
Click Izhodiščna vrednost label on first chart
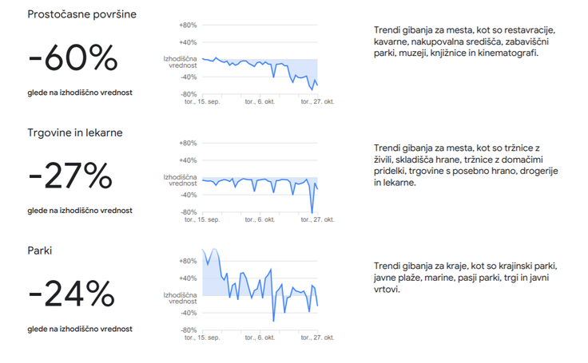180,62
